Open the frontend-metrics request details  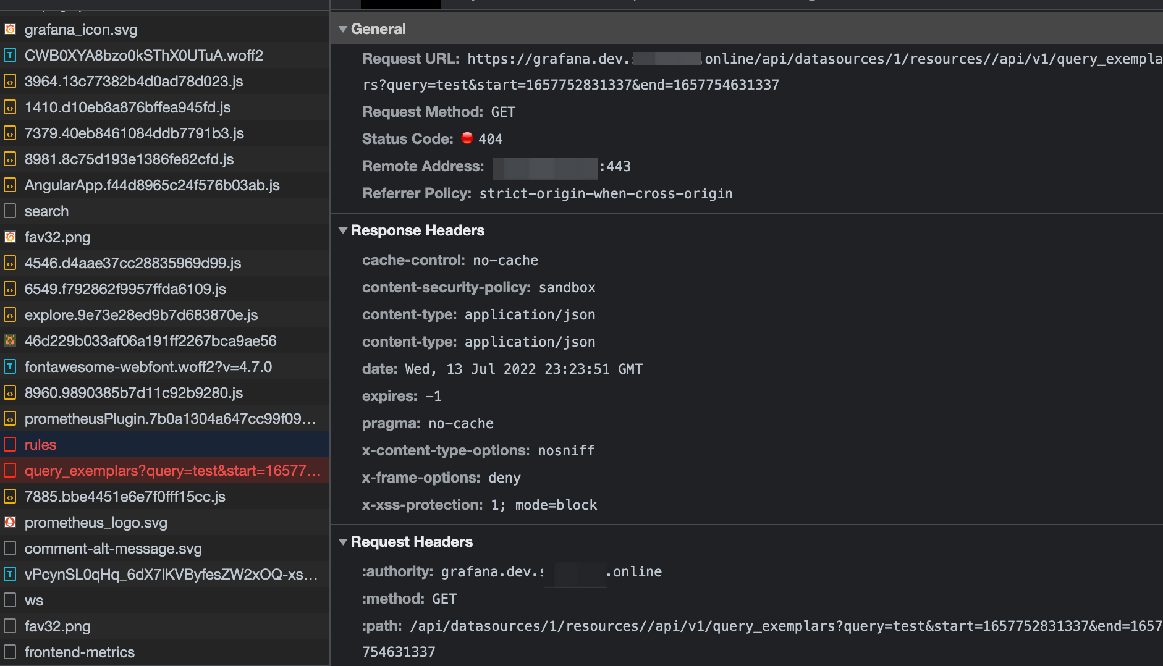pyautogui.click(x=80, y=652)
